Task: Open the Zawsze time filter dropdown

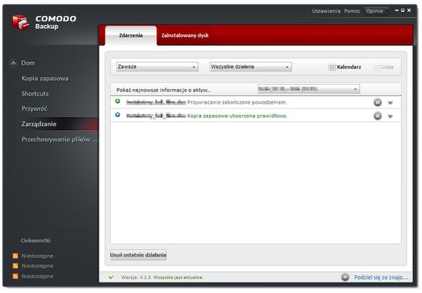Action: [157, 67]
